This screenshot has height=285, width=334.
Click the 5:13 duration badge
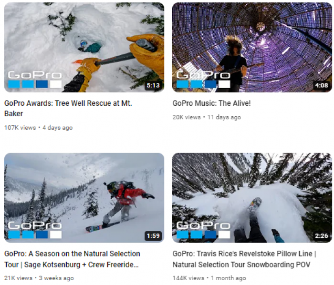153,85
